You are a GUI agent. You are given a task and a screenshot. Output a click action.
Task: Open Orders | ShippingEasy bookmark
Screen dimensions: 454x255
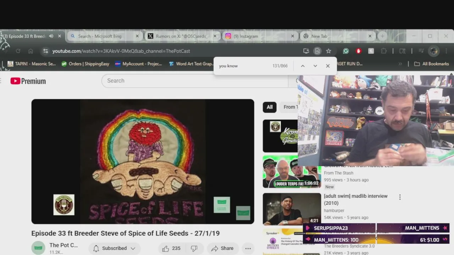(85, 64)
